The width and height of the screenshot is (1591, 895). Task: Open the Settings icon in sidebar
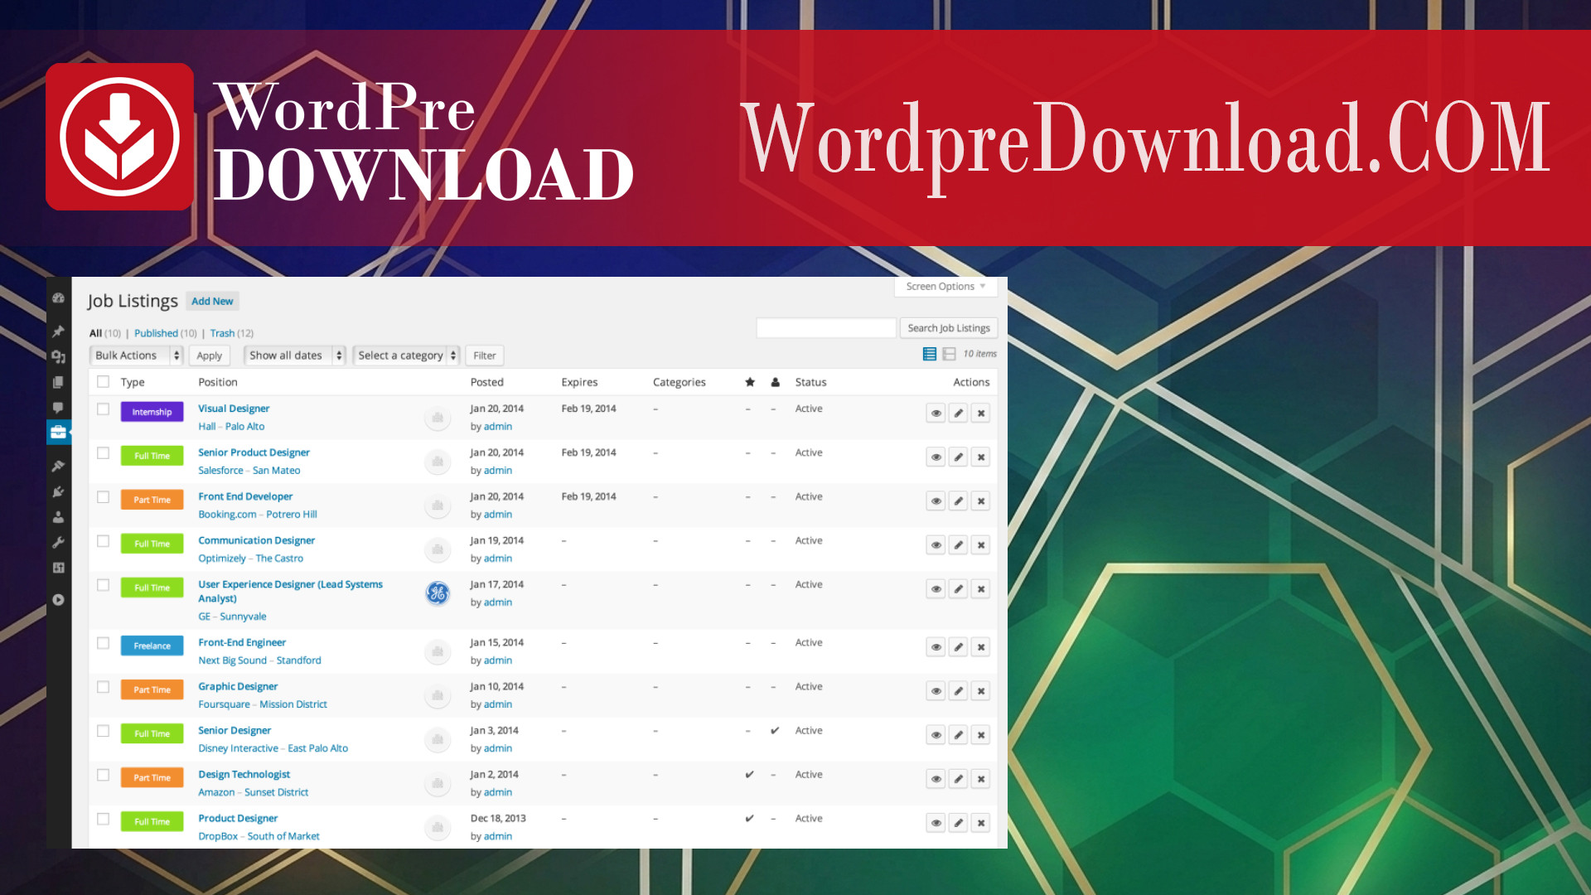coord(58,568)
